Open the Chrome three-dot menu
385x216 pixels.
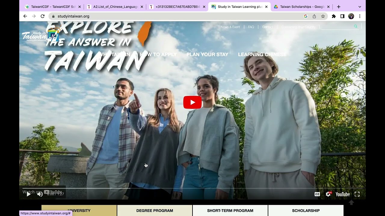coord(360,16)
